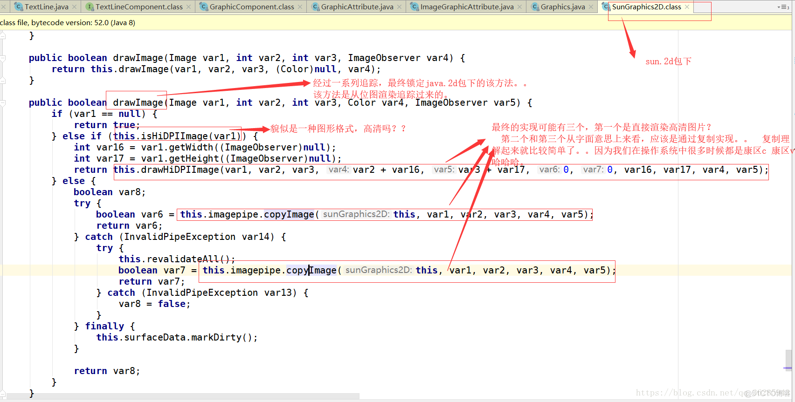The height and width of the screenshot is (402, 795).
Task: Open the Graphics.java tab
Action: click(x=563, y=7)
